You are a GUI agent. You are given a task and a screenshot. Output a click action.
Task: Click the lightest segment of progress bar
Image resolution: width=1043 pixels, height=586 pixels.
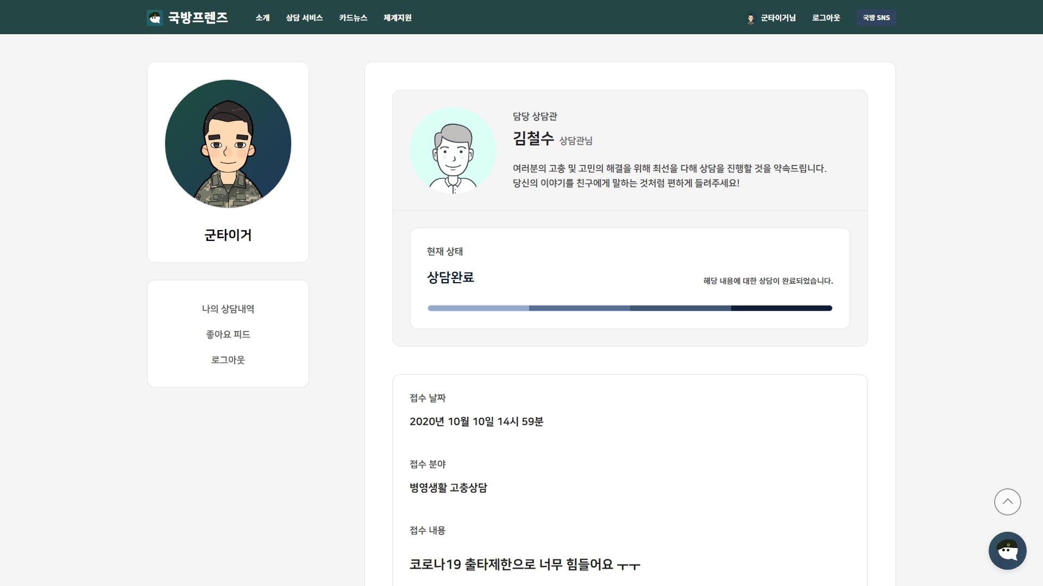point(478,308)
